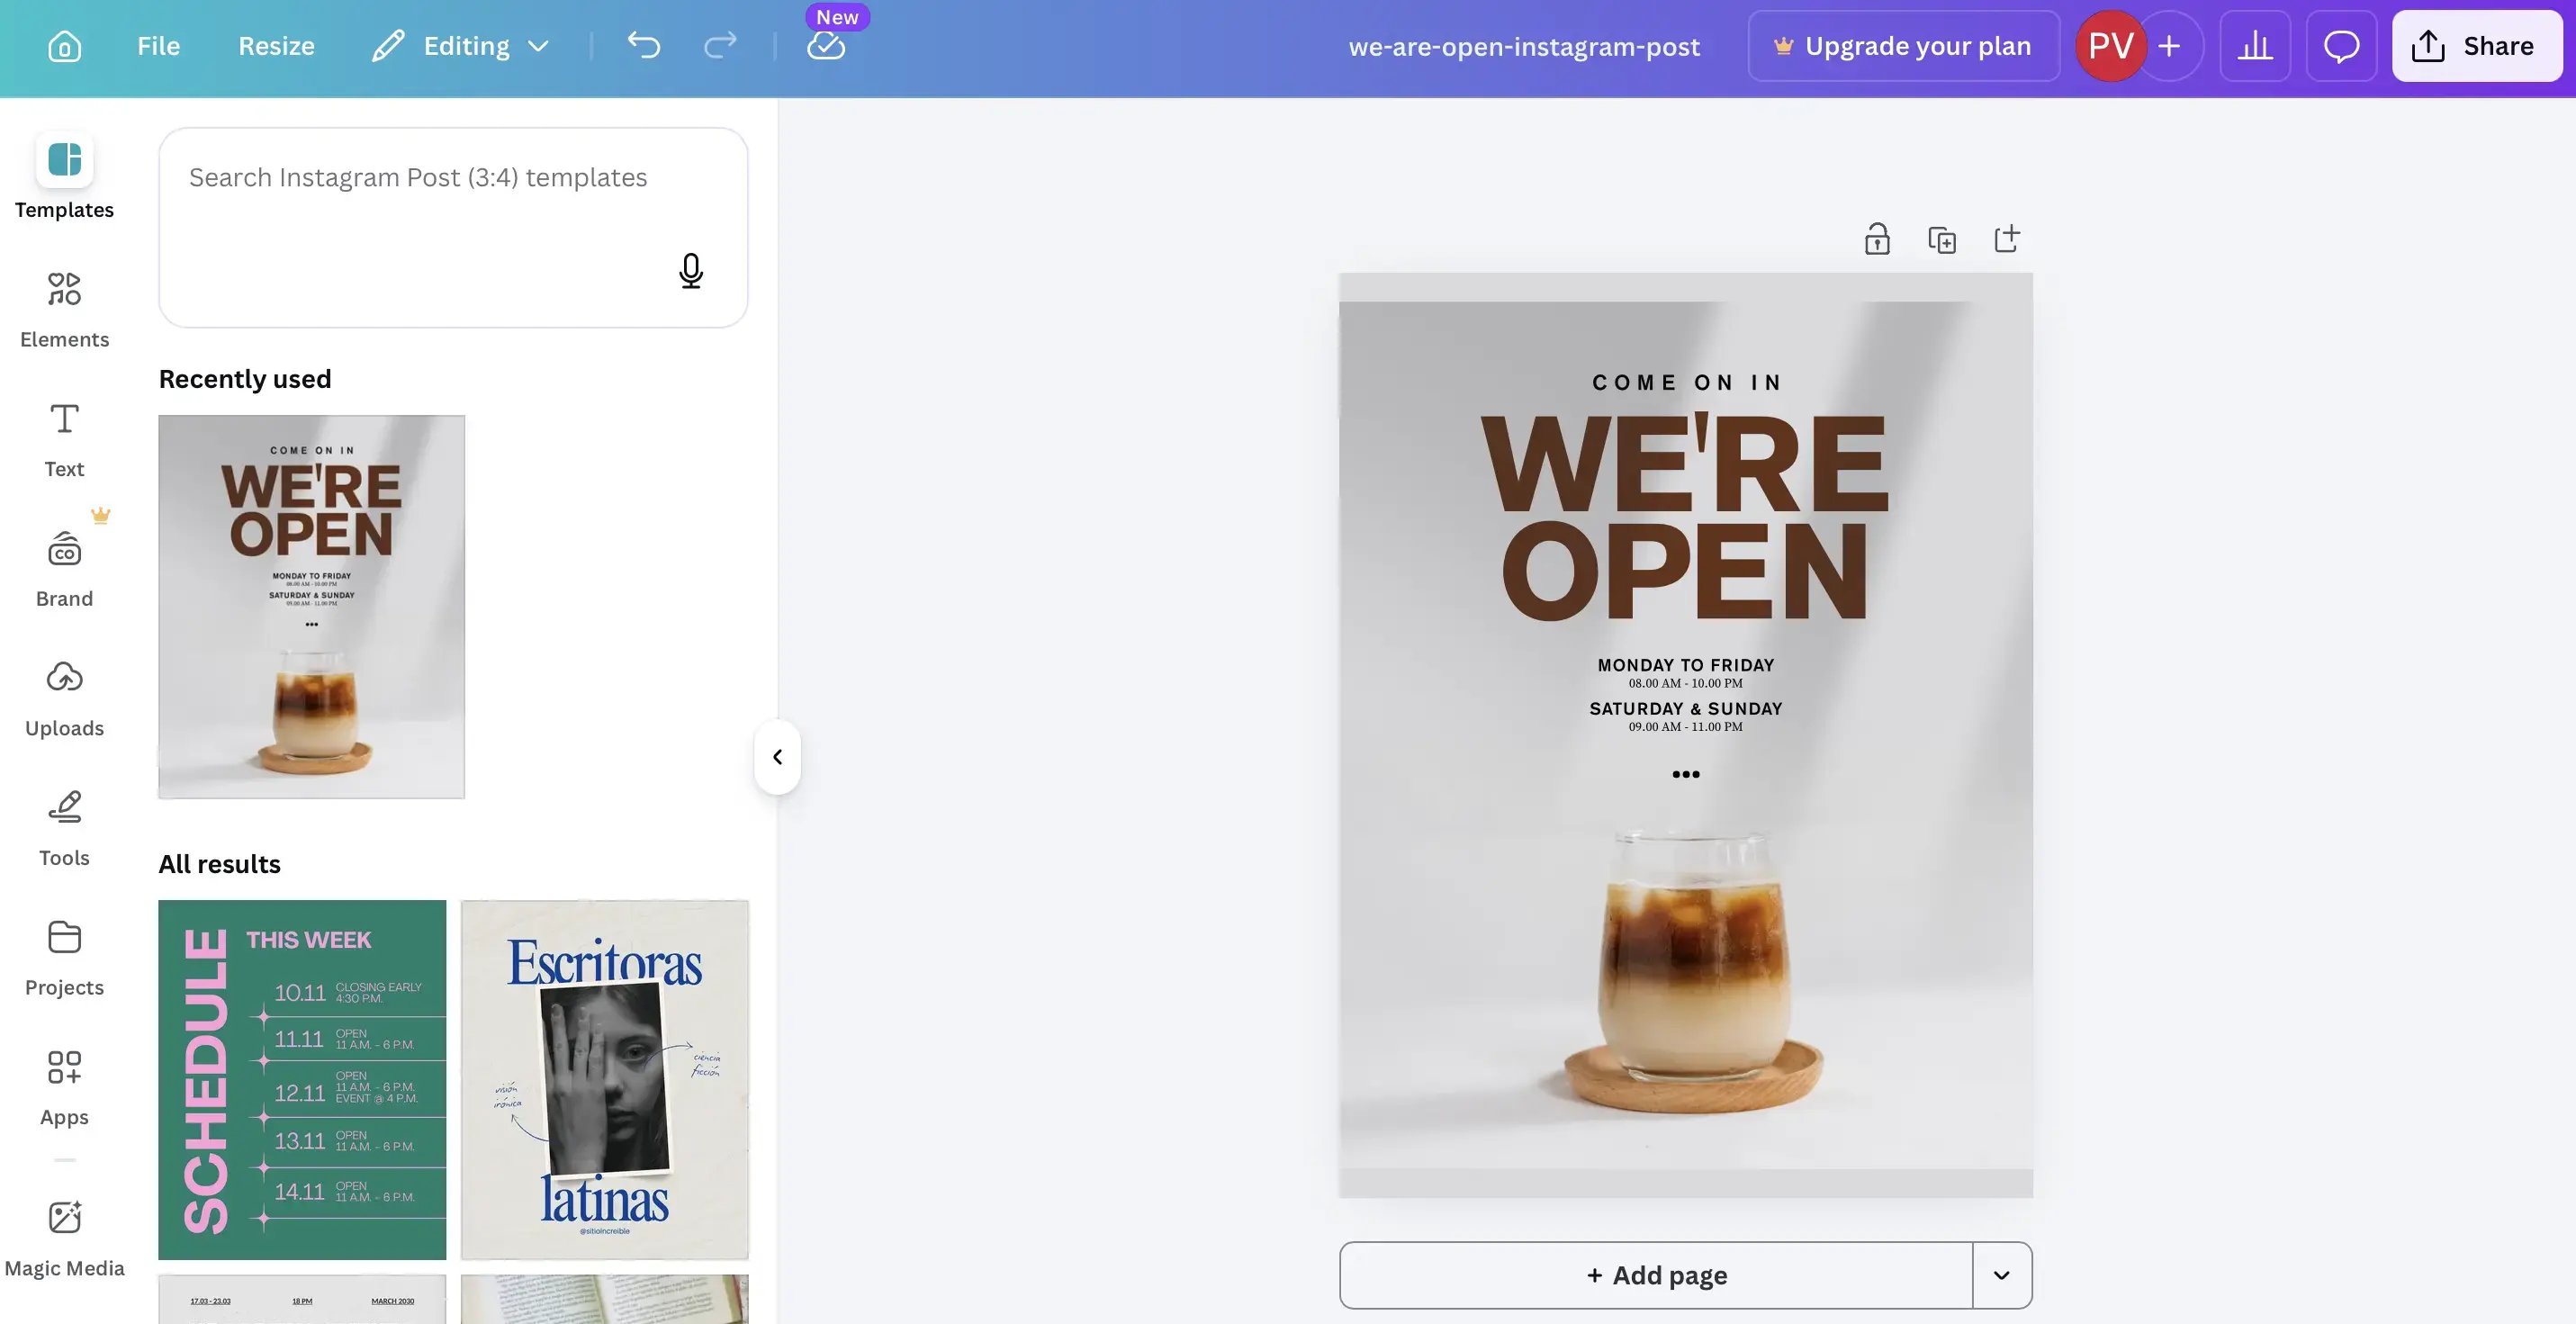Open the Resize menu
2576x1324 pixels.
[276, 45]
